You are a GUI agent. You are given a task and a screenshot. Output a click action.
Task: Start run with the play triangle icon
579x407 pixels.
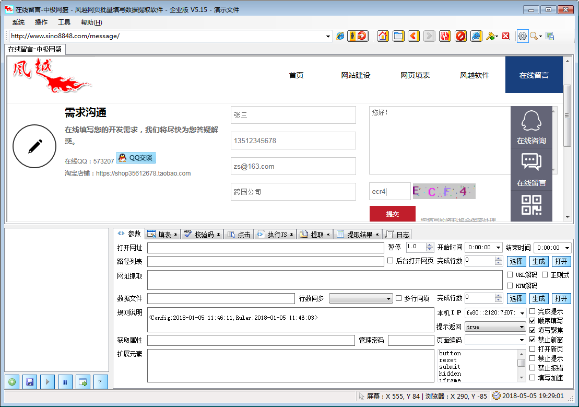48,382
